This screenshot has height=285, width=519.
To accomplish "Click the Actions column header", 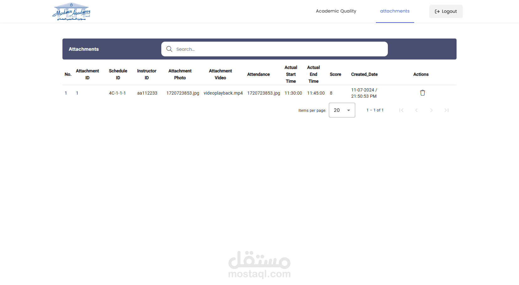I will click(421, 74).
